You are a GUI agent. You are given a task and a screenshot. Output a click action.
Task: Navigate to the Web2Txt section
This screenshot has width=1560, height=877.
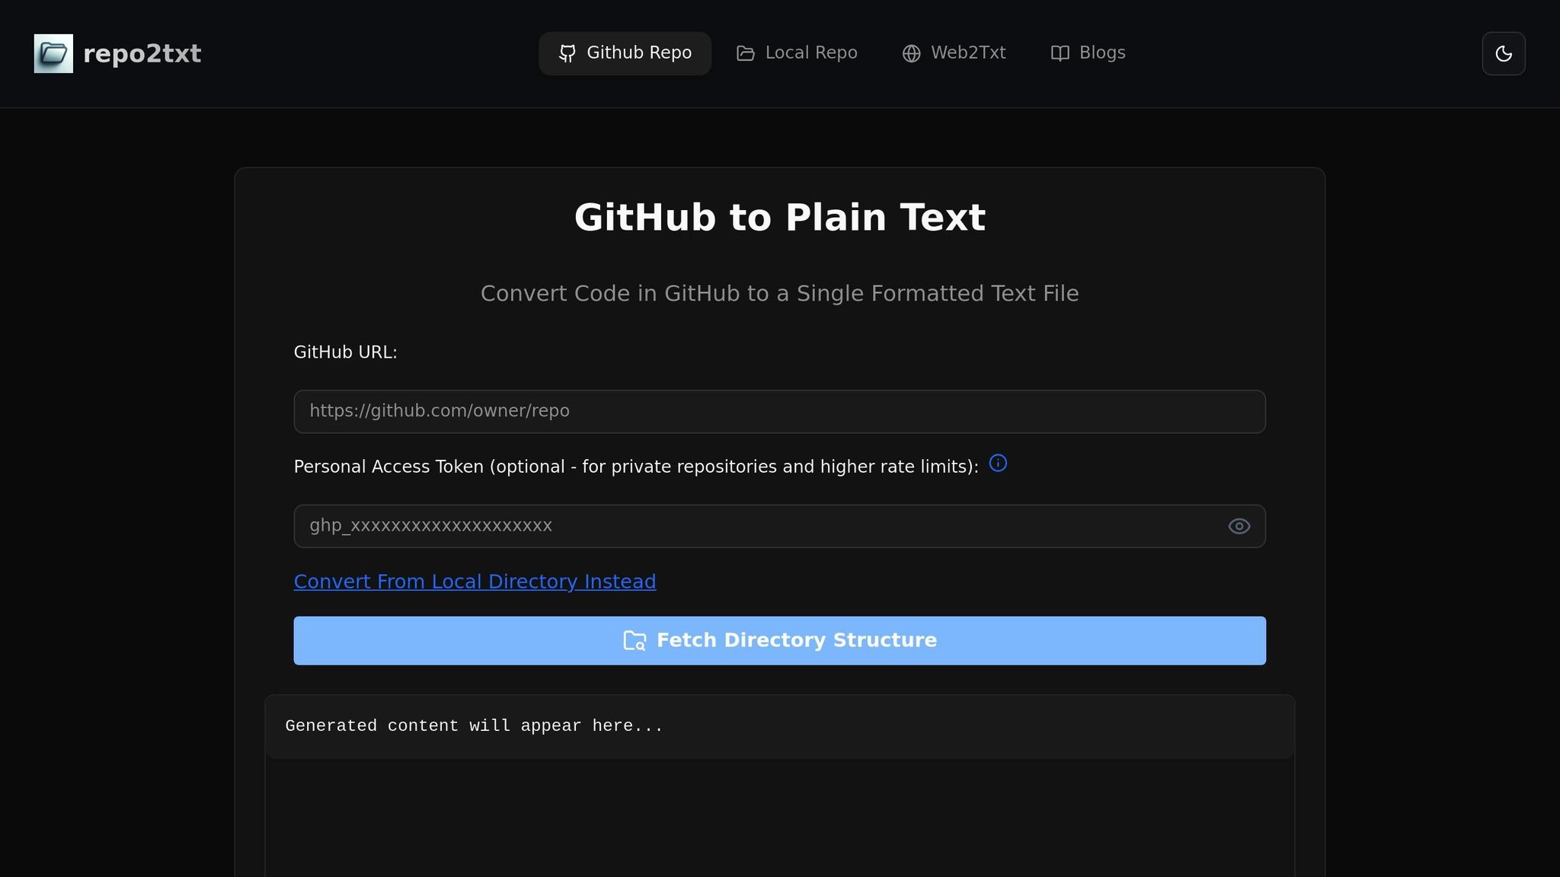[x=954, y=53]
